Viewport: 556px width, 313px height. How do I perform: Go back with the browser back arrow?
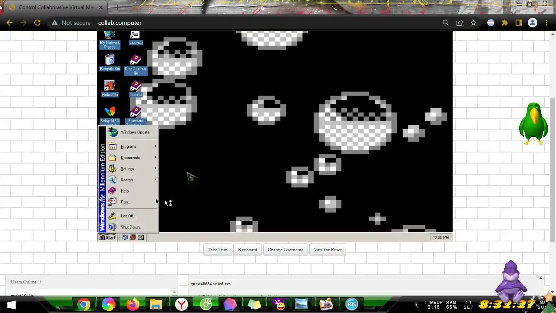(10, 23)
